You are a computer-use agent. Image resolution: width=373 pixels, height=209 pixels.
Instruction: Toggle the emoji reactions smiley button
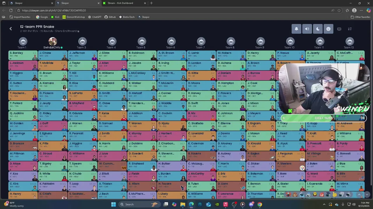(x=328, y=29)
